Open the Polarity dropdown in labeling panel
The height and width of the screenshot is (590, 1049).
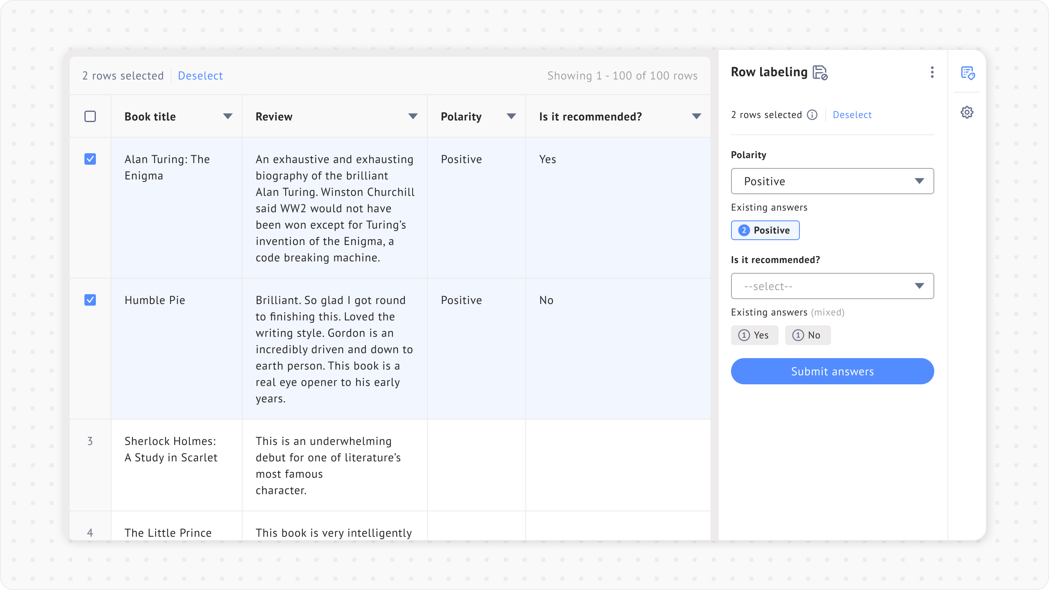coord(832,181)
